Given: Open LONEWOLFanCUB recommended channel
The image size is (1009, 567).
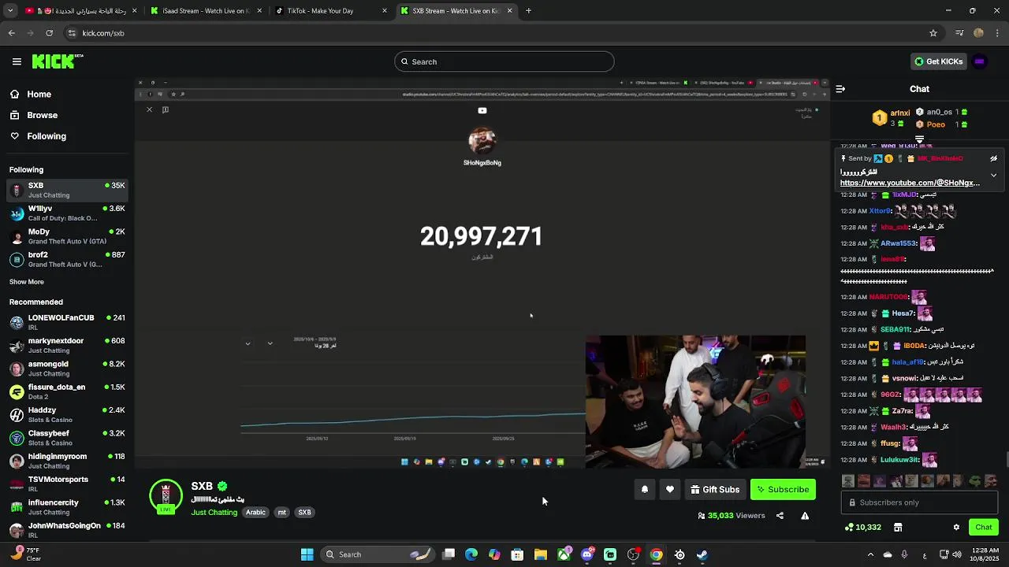Looking at the screenshot, I should (x=67, y=322).
